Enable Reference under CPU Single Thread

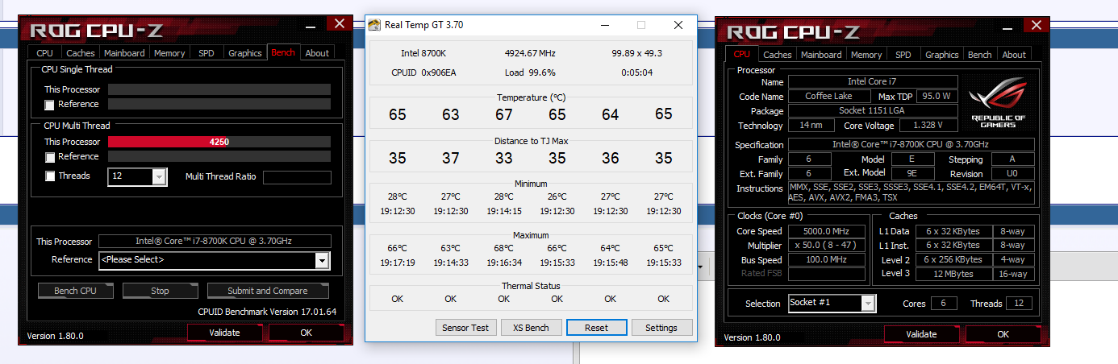(x=50, y=105)
